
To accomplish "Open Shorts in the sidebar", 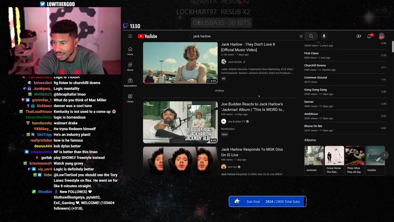I will tap(130, 67).
